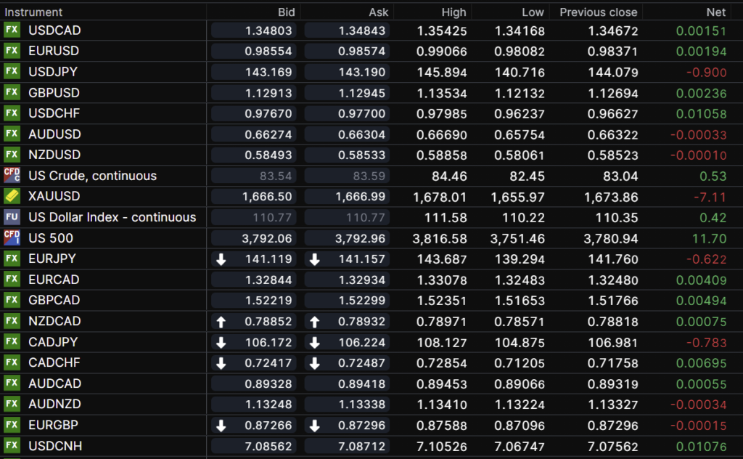Screen dimensions: 743x459
Task: Click the FX icon beside USDCAD
Action: click(x=12, y=30)
